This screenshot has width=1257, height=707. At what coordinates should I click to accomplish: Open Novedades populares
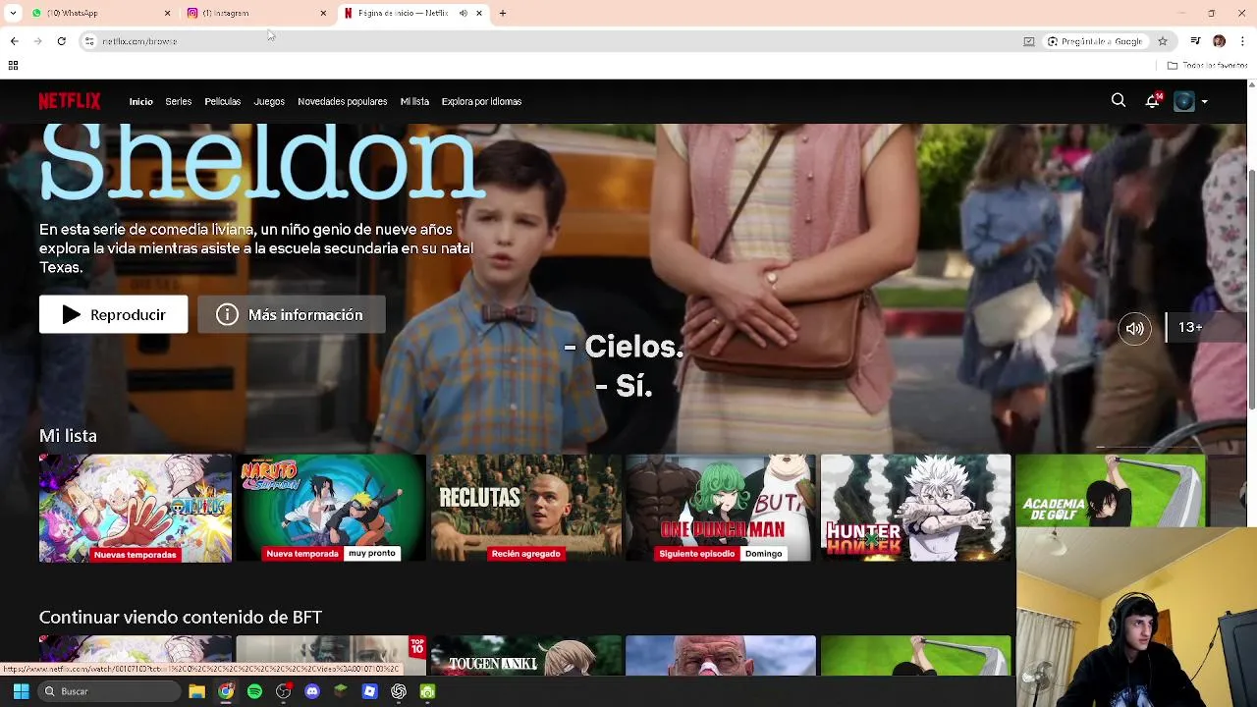(x=342, y=101)
